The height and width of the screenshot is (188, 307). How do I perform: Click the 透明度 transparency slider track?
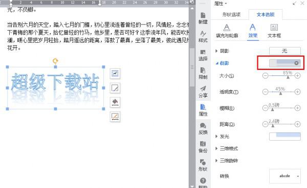(281, 92)
